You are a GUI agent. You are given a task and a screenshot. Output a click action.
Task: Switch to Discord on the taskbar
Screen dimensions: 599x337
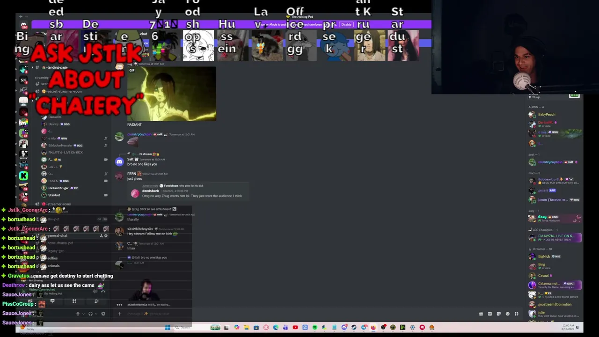pyautogui.click(x=344, y=328)
